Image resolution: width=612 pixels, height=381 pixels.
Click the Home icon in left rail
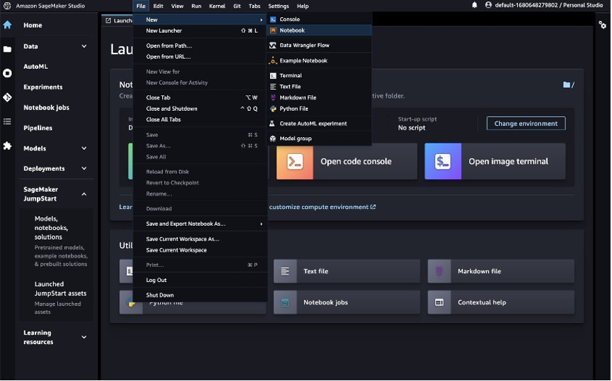tap(7, 25)
